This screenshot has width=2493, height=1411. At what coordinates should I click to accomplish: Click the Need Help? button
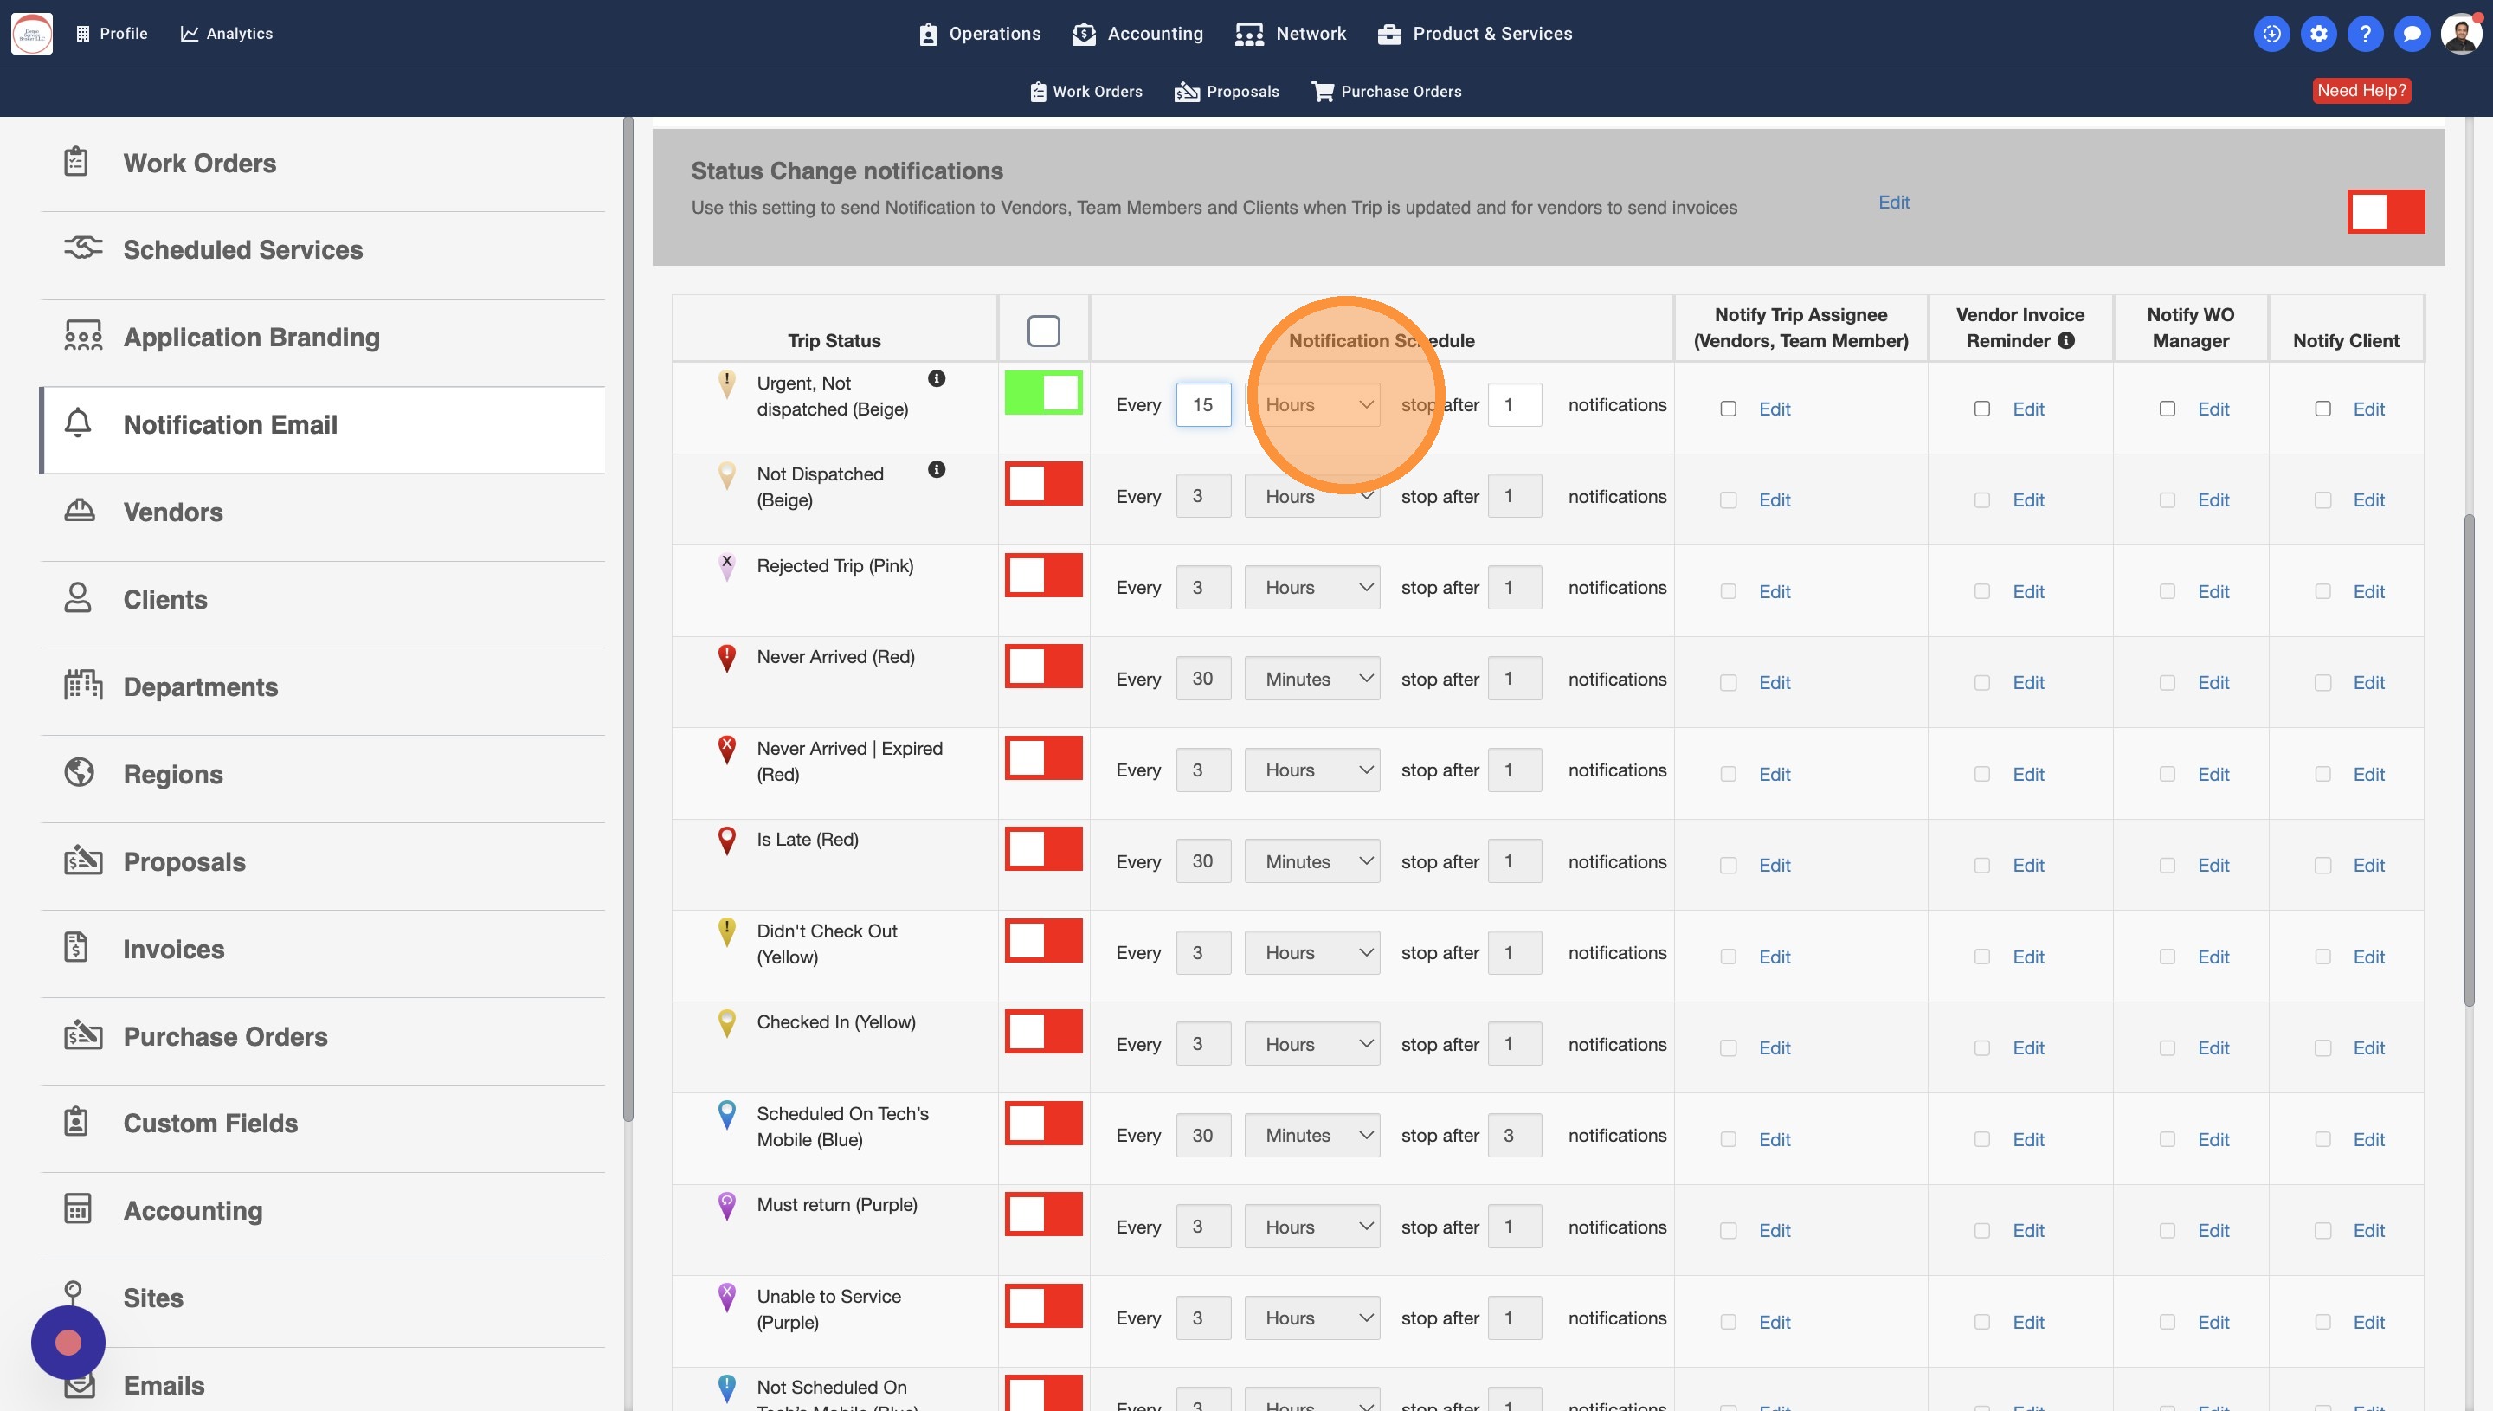2361,90
